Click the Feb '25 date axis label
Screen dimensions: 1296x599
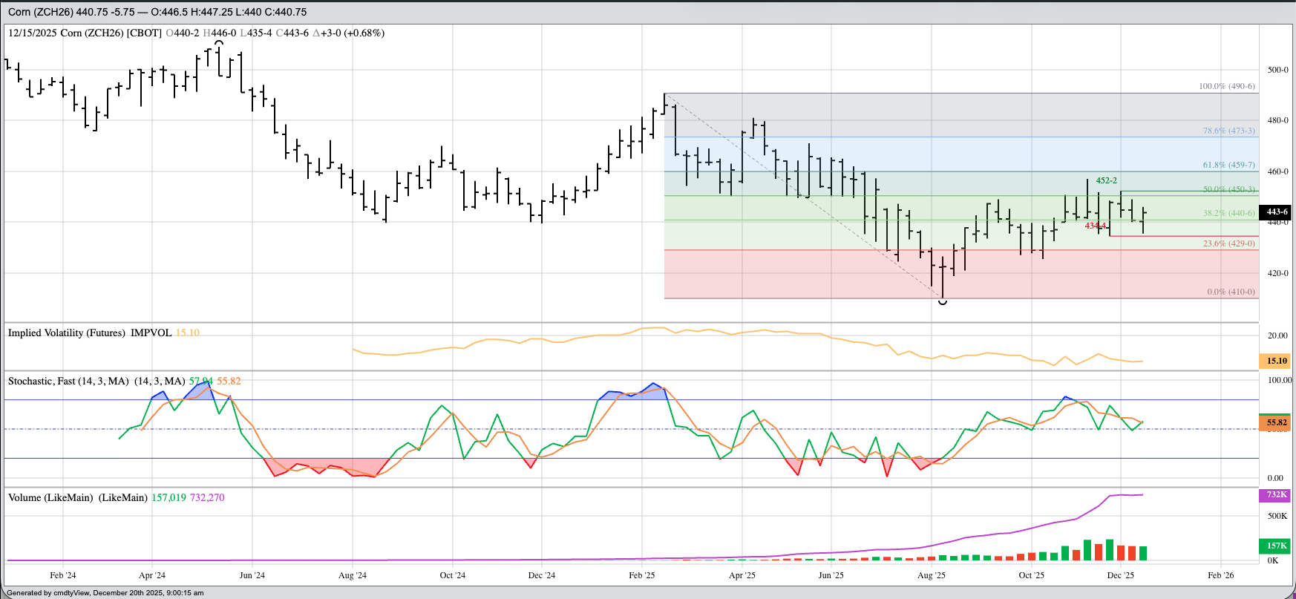coord(641,575)
